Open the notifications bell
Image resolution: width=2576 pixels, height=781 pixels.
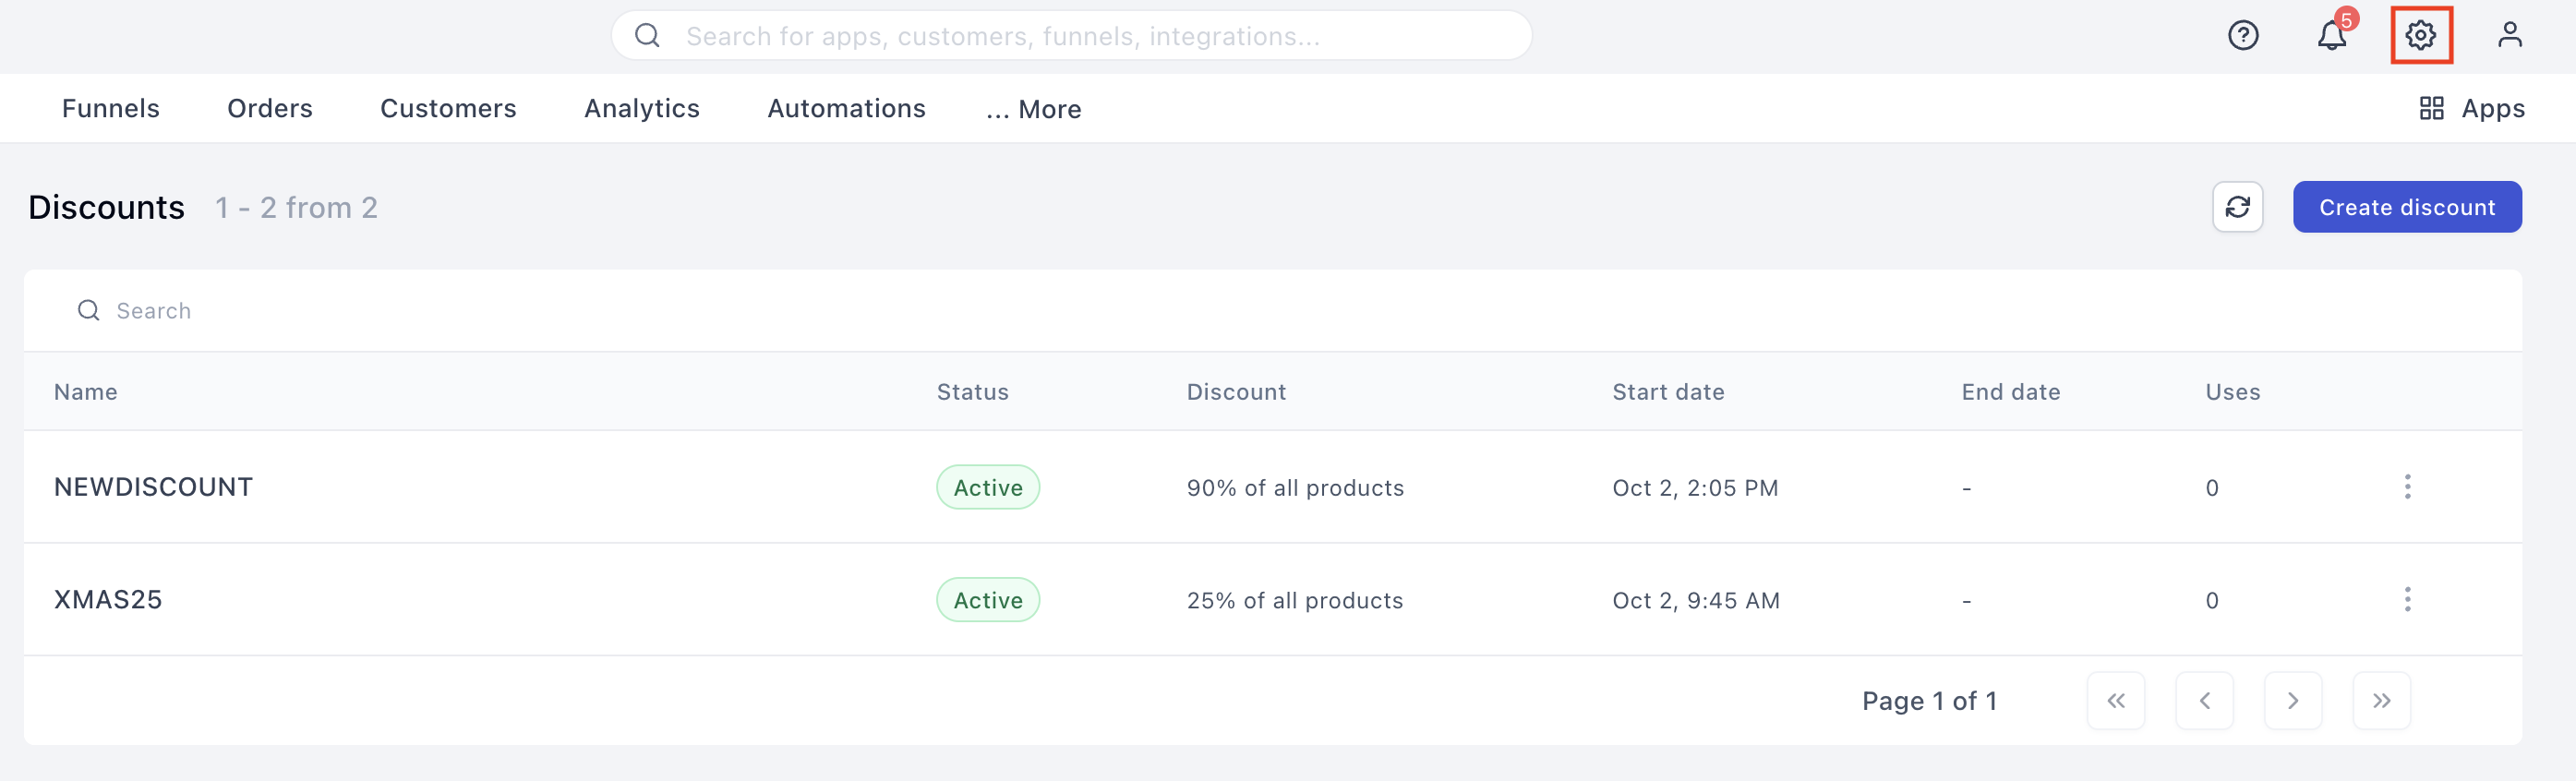pyautogui.click(x=2331, y=36)
